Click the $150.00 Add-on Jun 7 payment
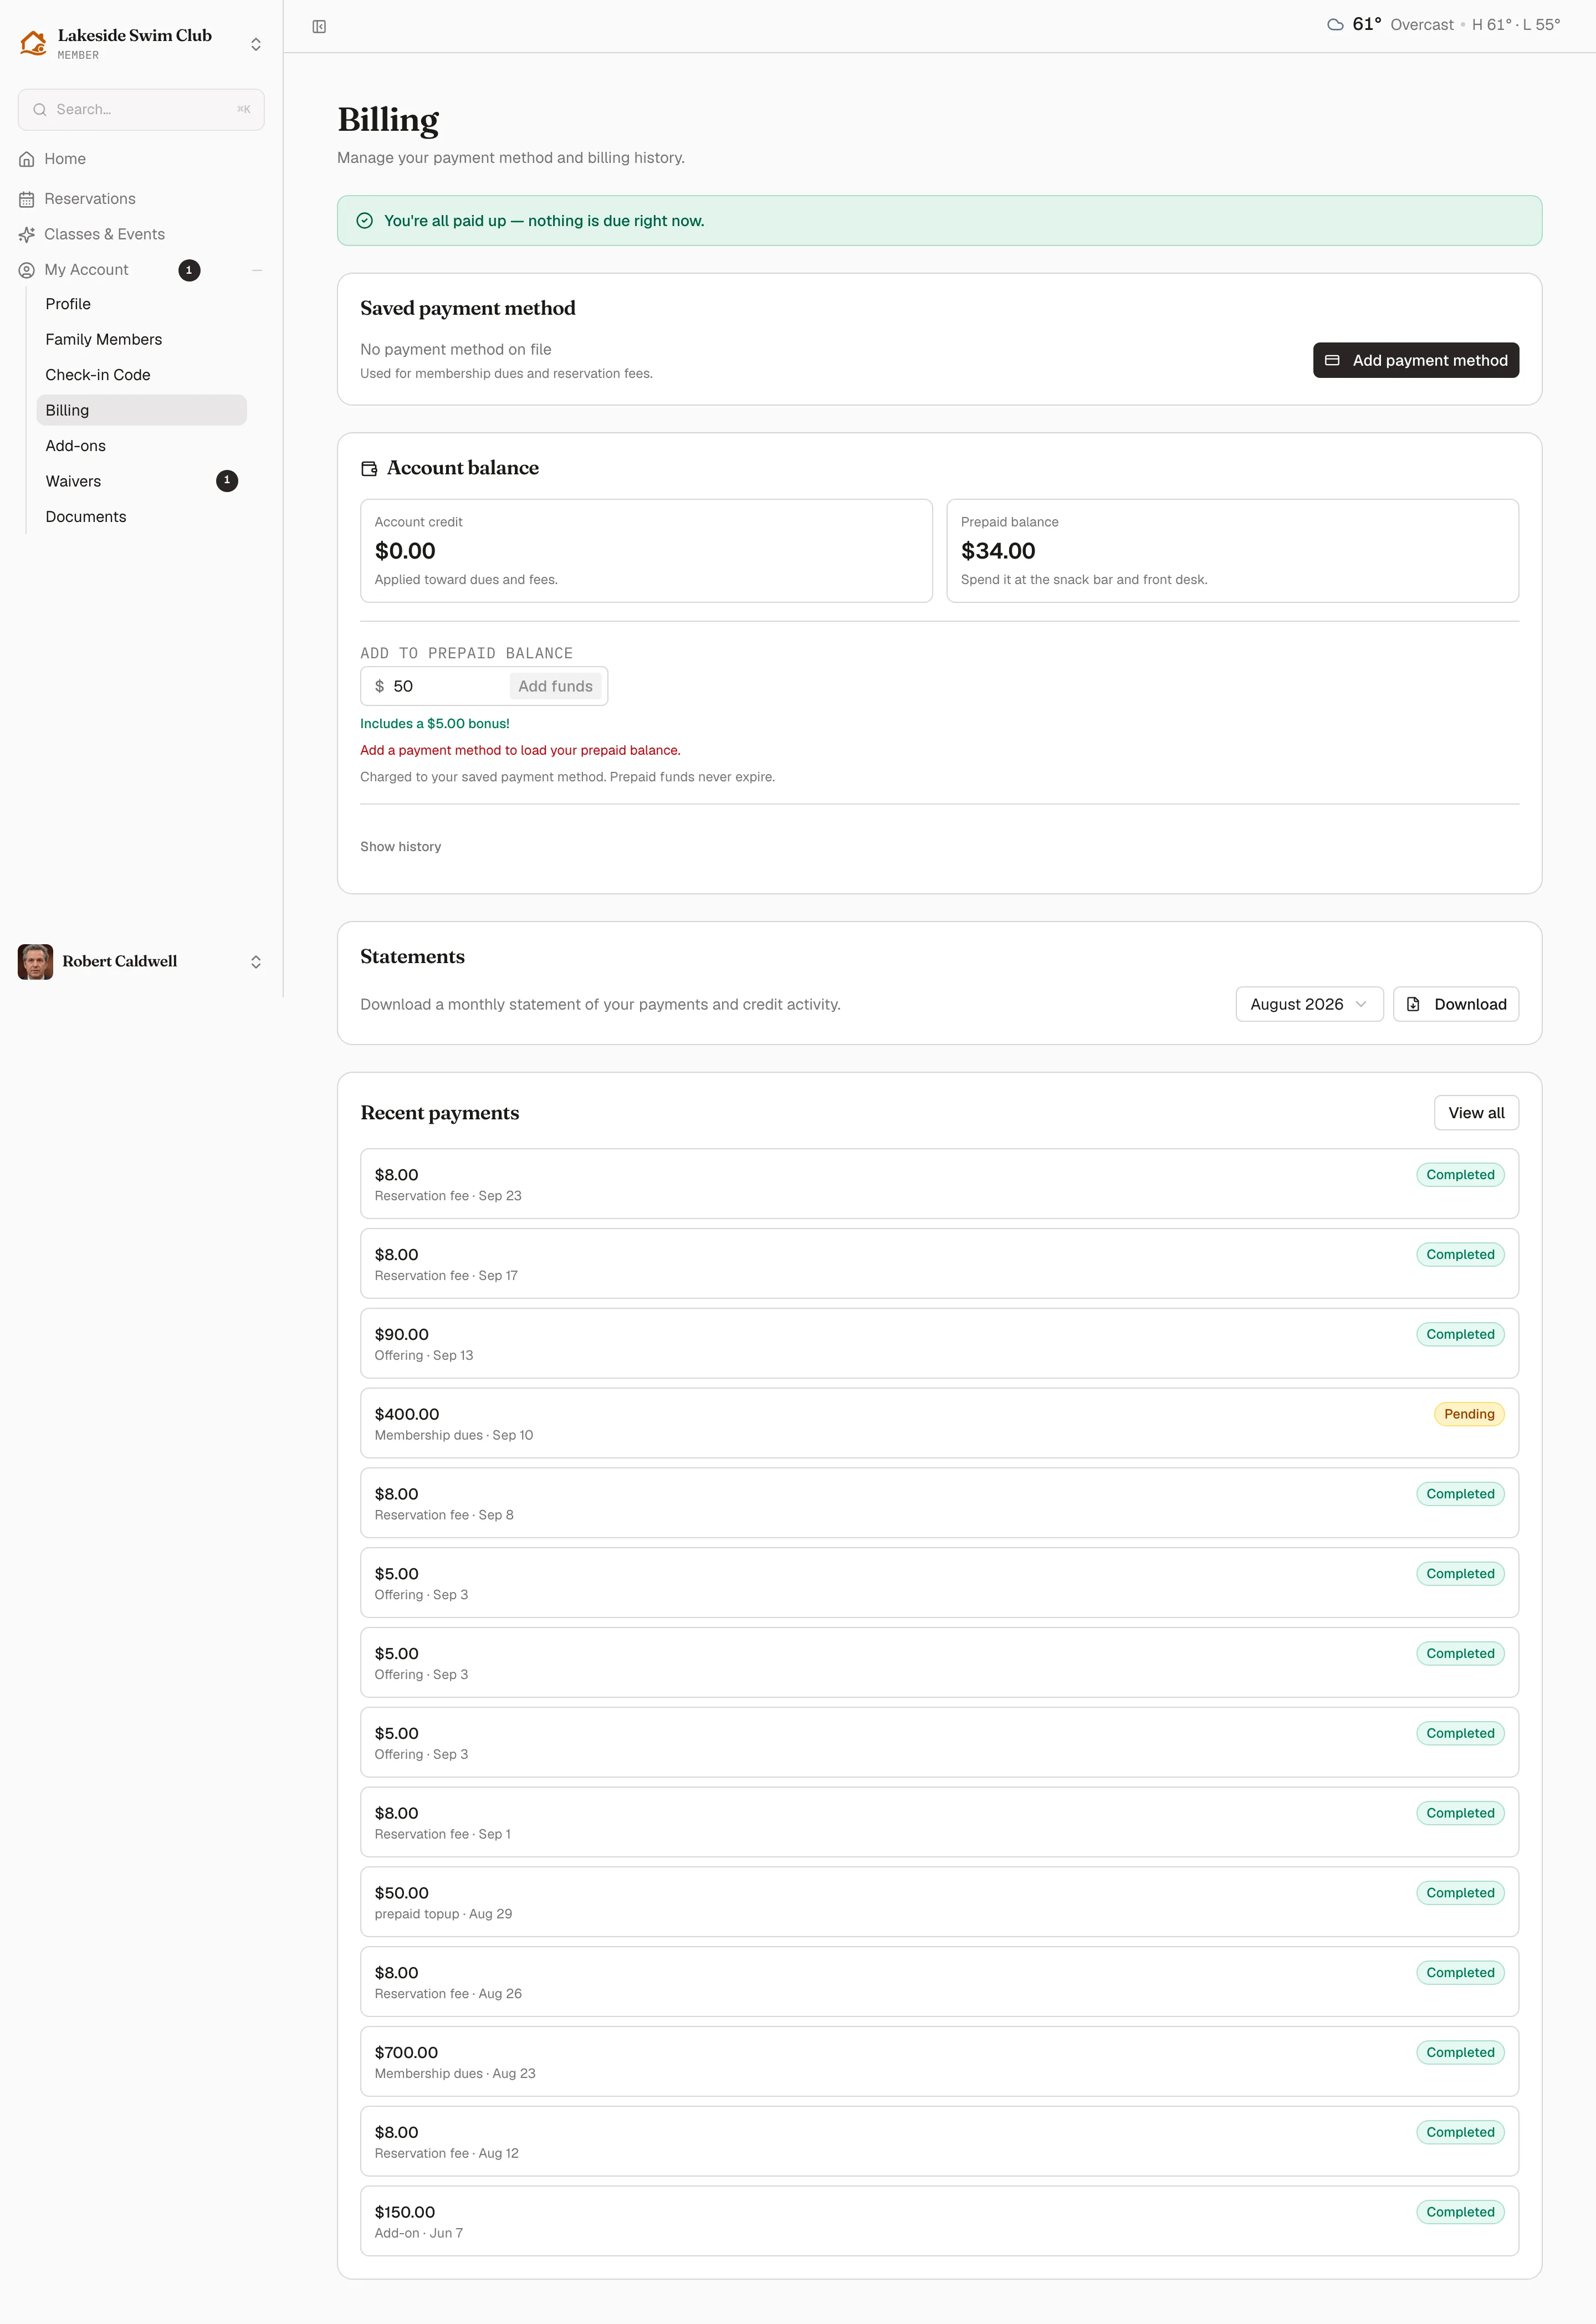1596x2324 pixels. pyautogui.click(x=939, y=2221)
